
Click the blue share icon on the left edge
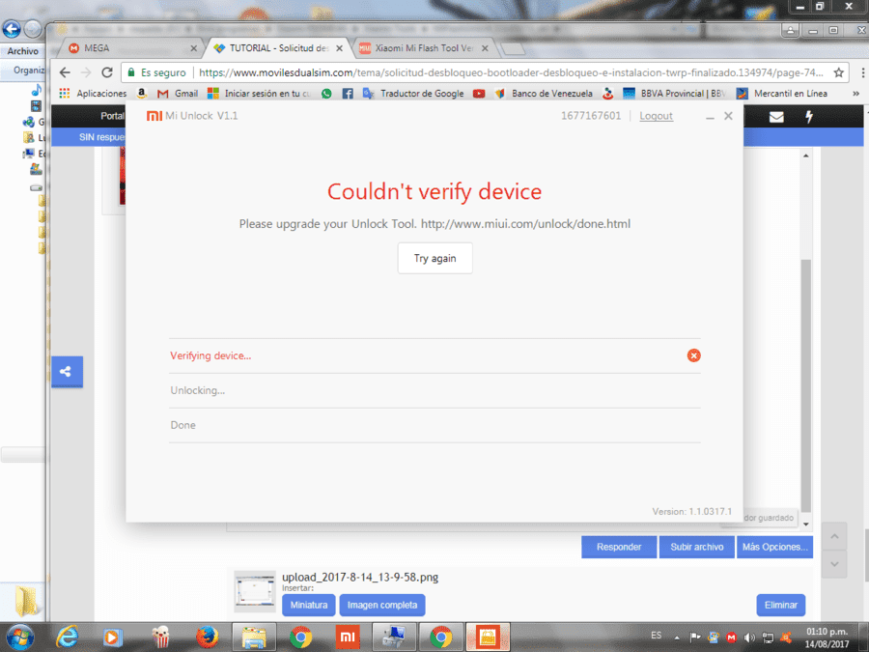tap(67, 372)
